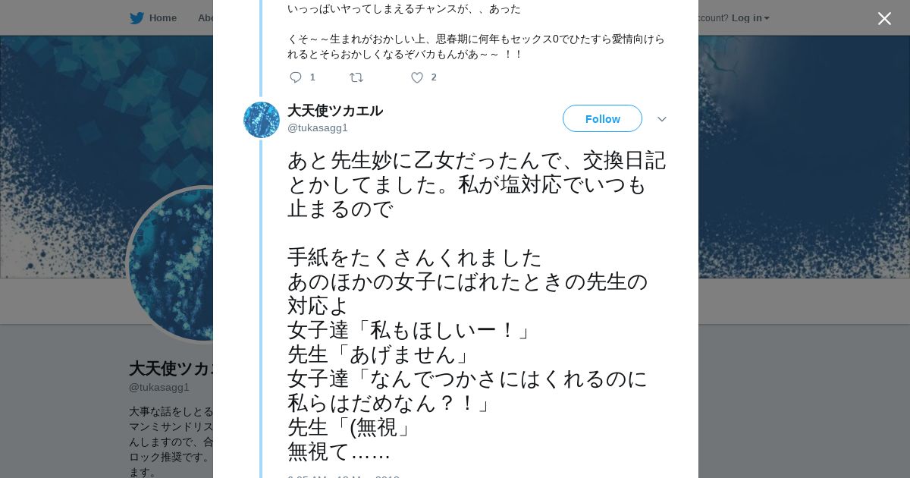
Task: Click the Twitter bird Home icon
Action: [136, 18]
